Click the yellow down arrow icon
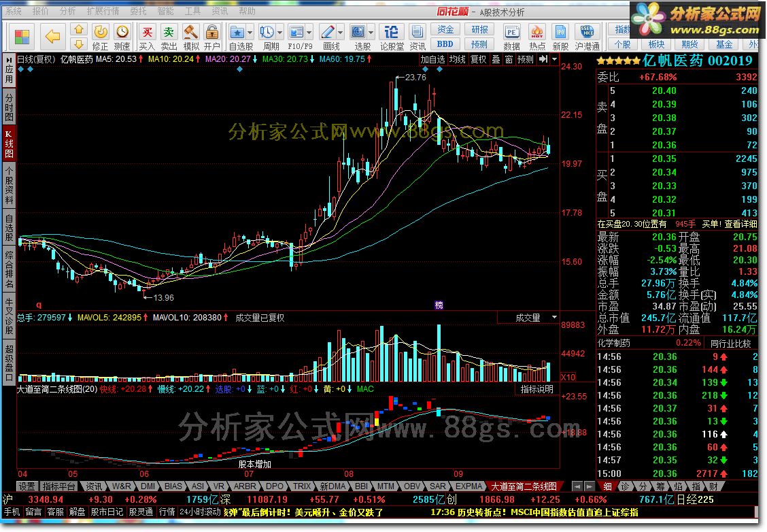Screen dimensions: 767x532 (x=79, y=44)
